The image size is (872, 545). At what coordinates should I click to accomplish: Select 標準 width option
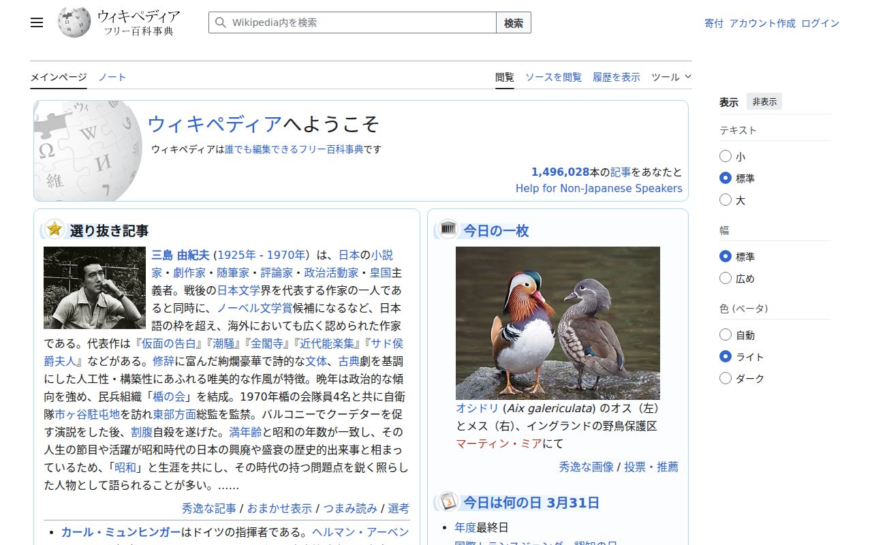click(726, 256)
